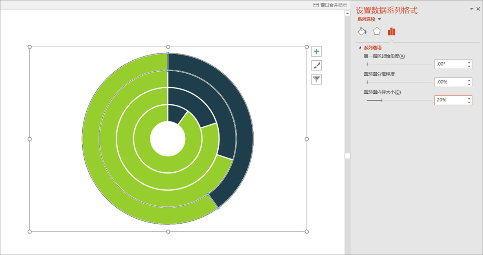Click the 设置数据系列格式 pane title

pos(386,10)
